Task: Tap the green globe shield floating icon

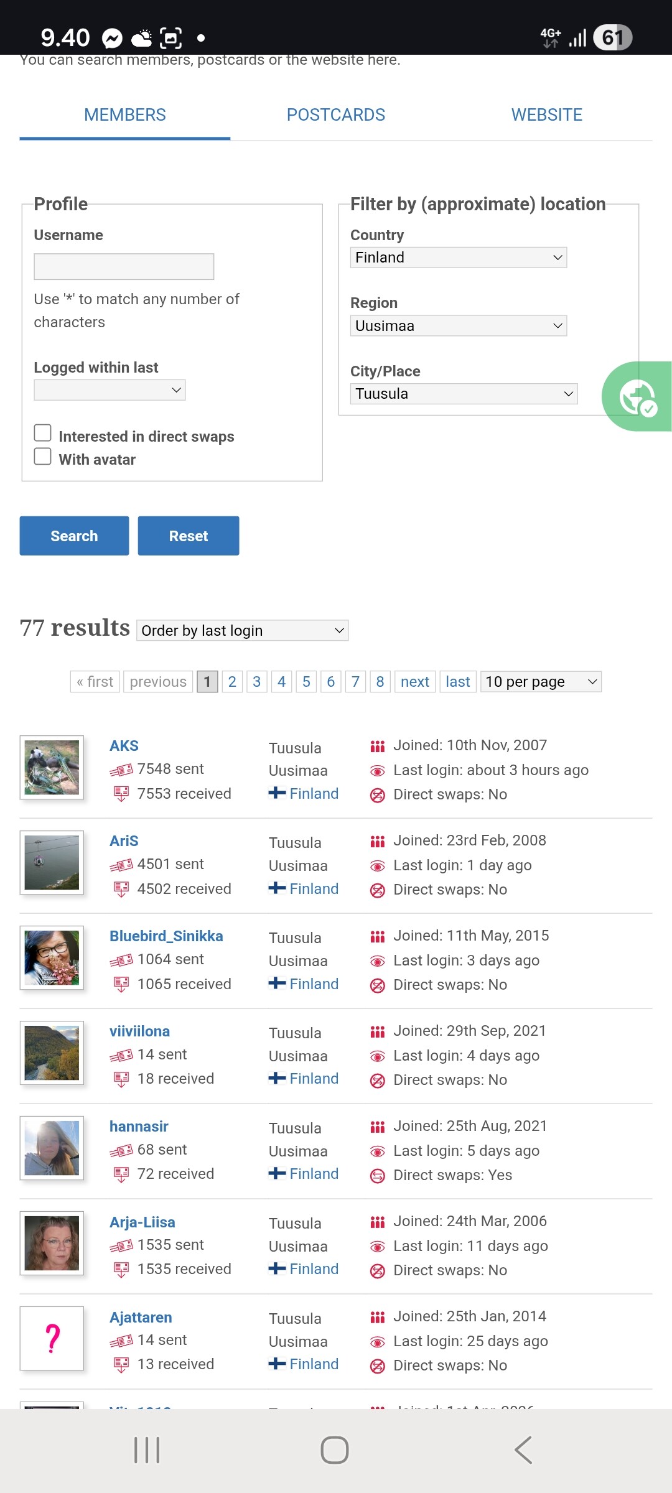Action: click(637, 396)
